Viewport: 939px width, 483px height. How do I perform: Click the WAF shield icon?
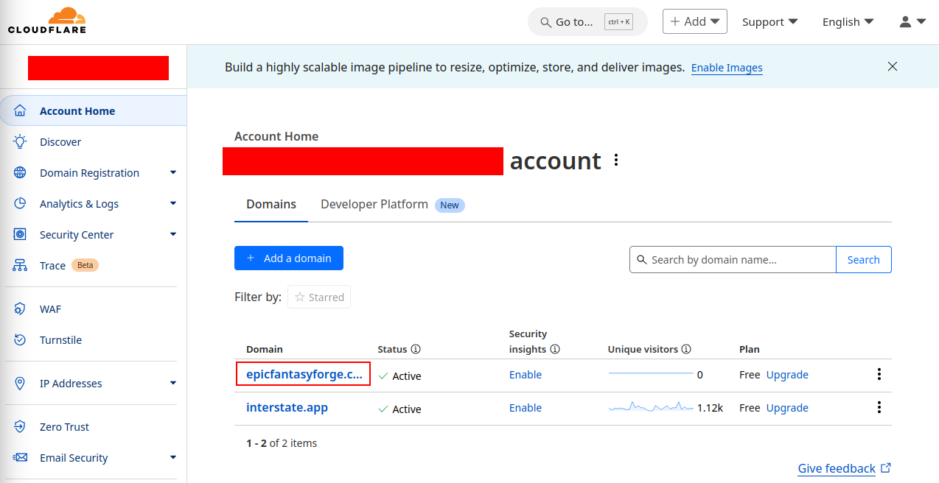(20, 309)
